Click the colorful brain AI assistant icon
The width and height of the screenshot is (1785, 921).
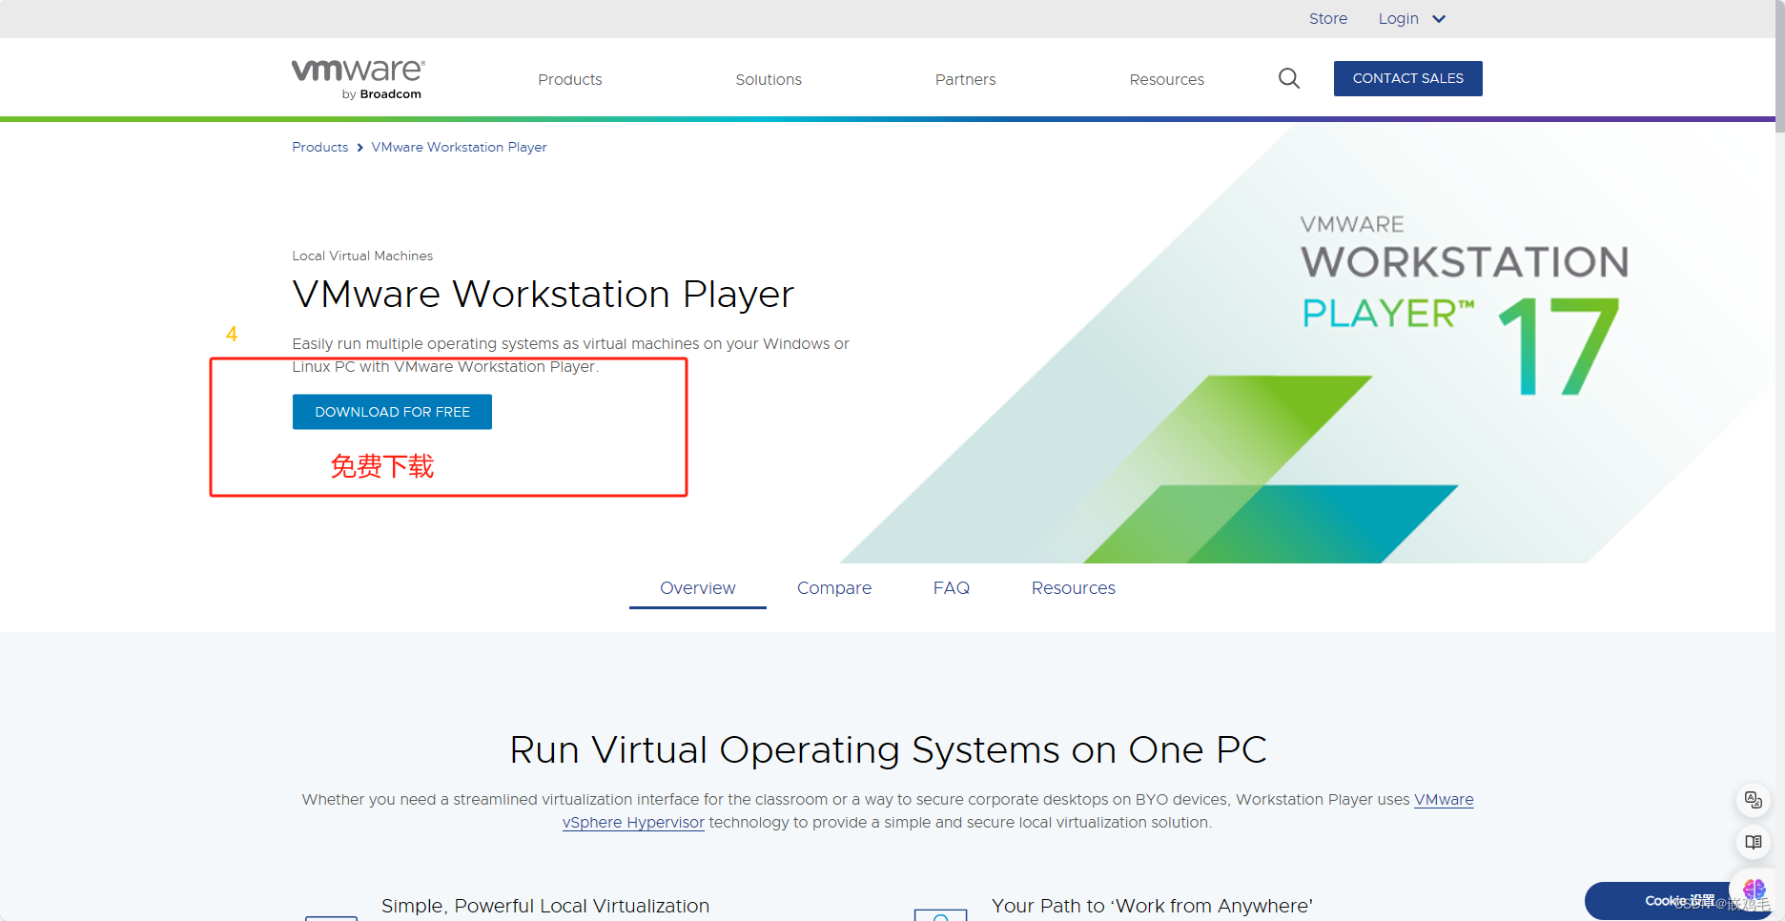click(x=1753, y=889)
